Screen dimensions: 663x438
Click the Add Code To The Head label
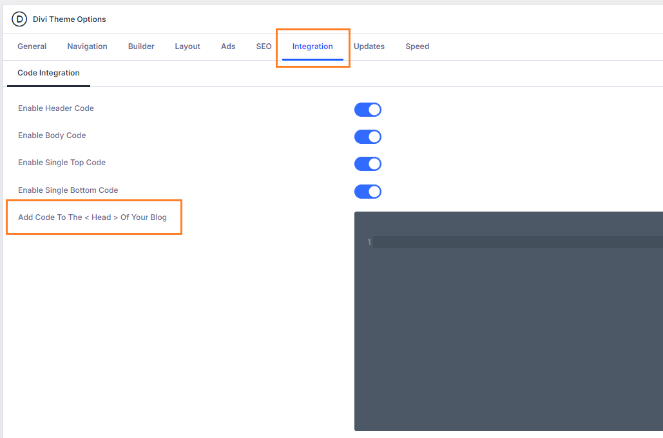92,217
